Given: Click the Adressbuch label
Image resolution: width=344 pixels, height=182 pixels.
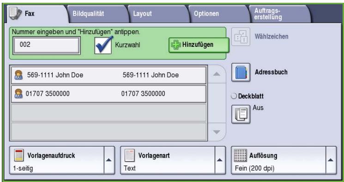Looking at the screenshot, I should coord(271,72).
